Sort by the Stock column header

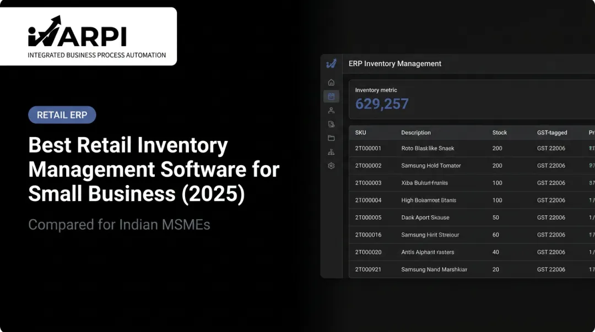500,133
